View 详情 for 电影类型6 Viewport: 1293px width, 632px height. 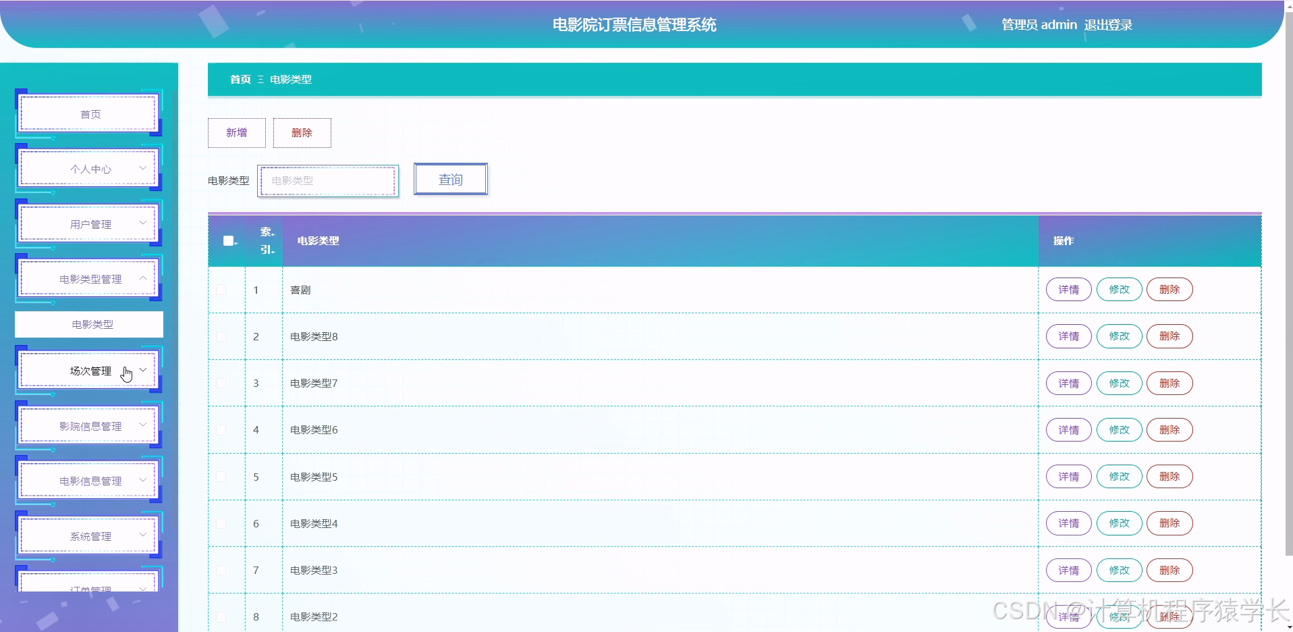pos(1069,429)
